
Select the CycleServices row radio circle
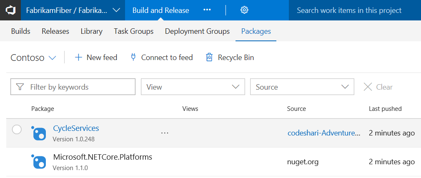(17, 130)
